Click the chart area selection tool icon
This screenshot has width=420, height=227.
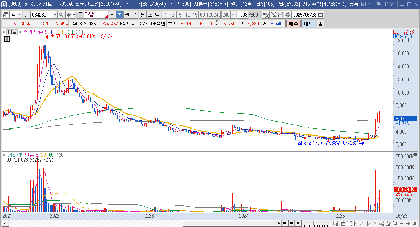(265, 15)
